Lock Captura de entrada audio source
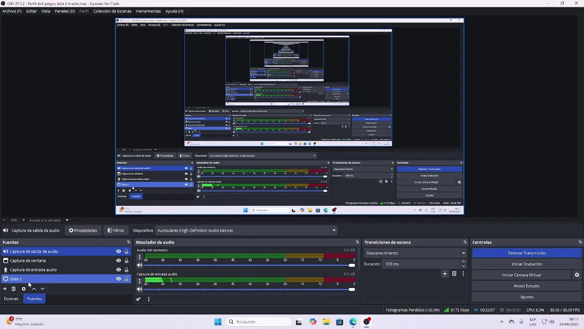 click(x=126, y=270)
